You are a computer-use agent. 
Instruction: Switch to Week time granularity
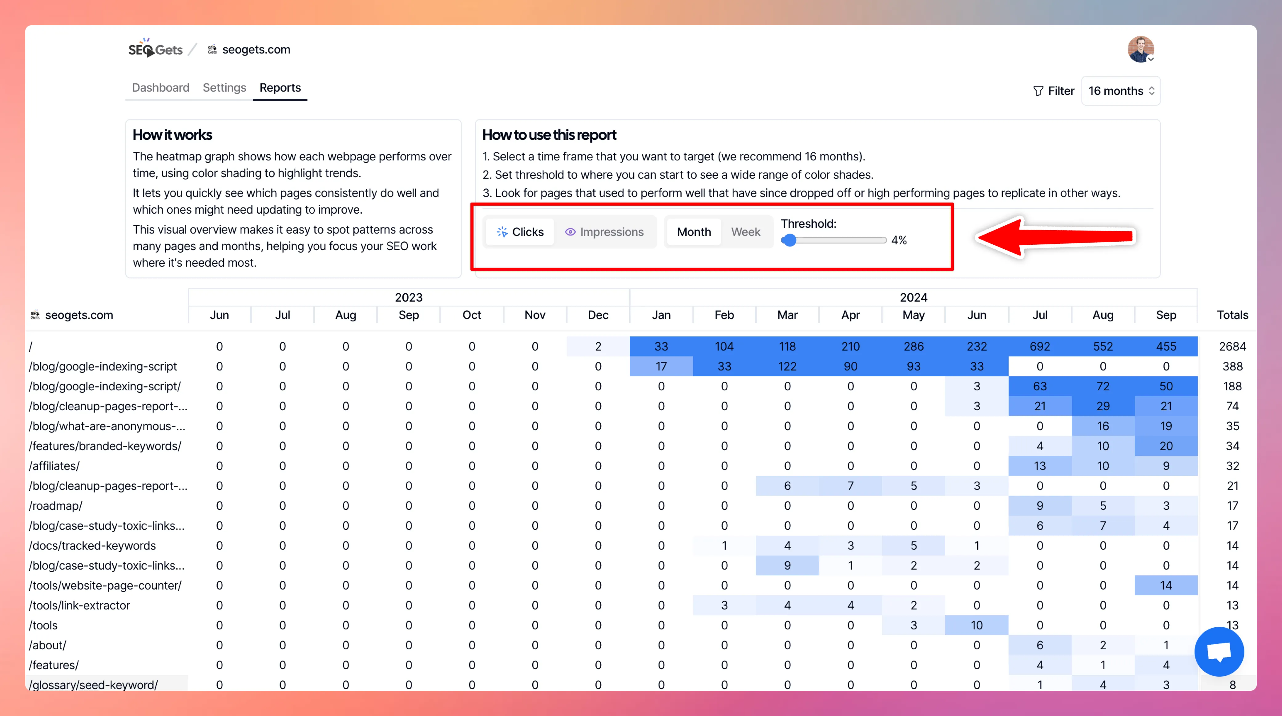pyautogui.click(x=745, y=231)
